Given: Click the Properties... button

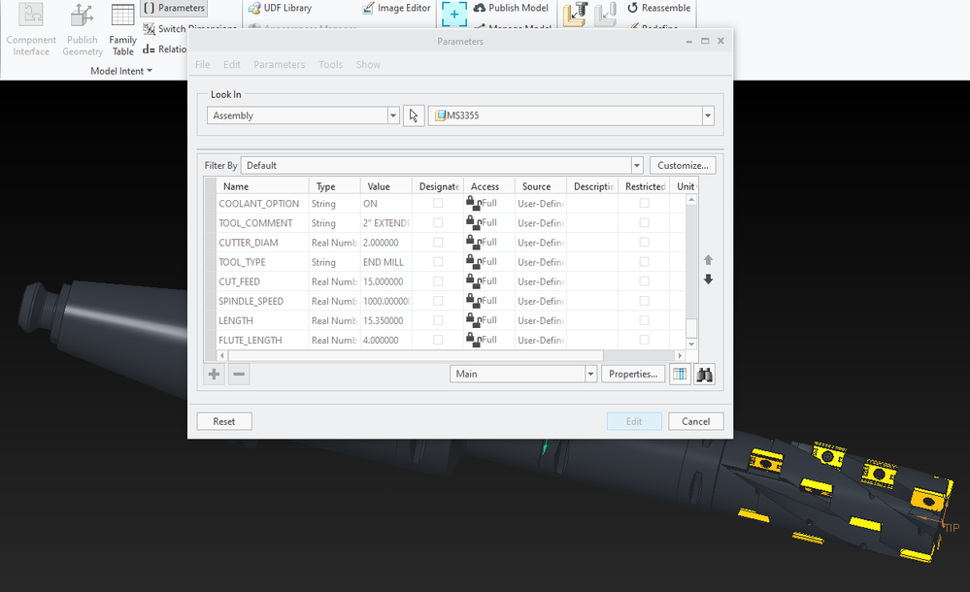Looking at the screenshot, I should (x=633, y=375).
